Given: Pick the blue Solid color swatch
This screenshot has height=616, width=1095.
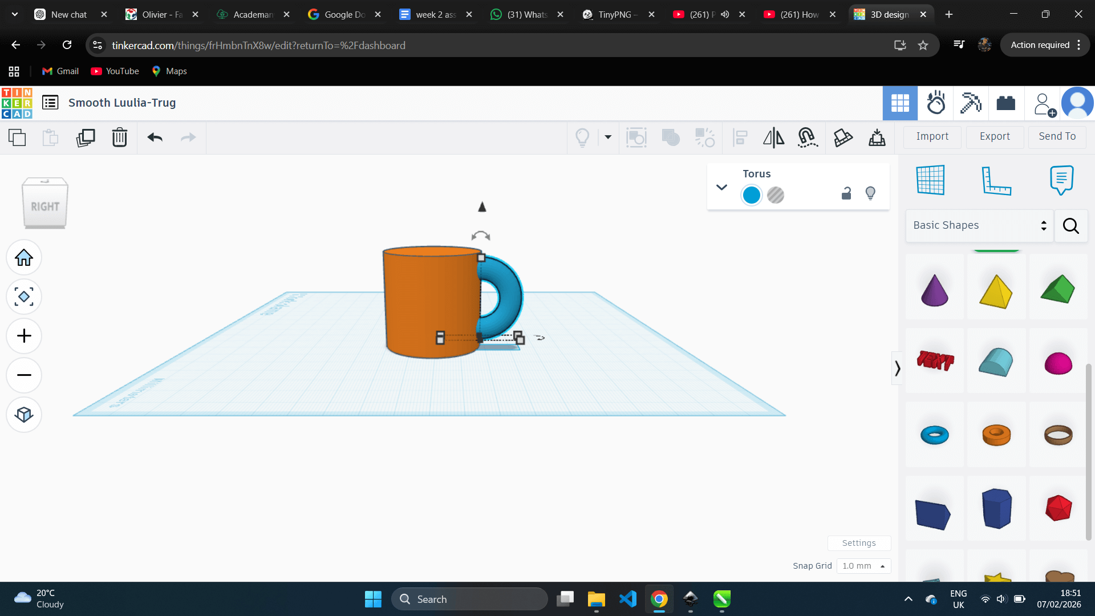Looking at the screenshot, I should [752, 195].
